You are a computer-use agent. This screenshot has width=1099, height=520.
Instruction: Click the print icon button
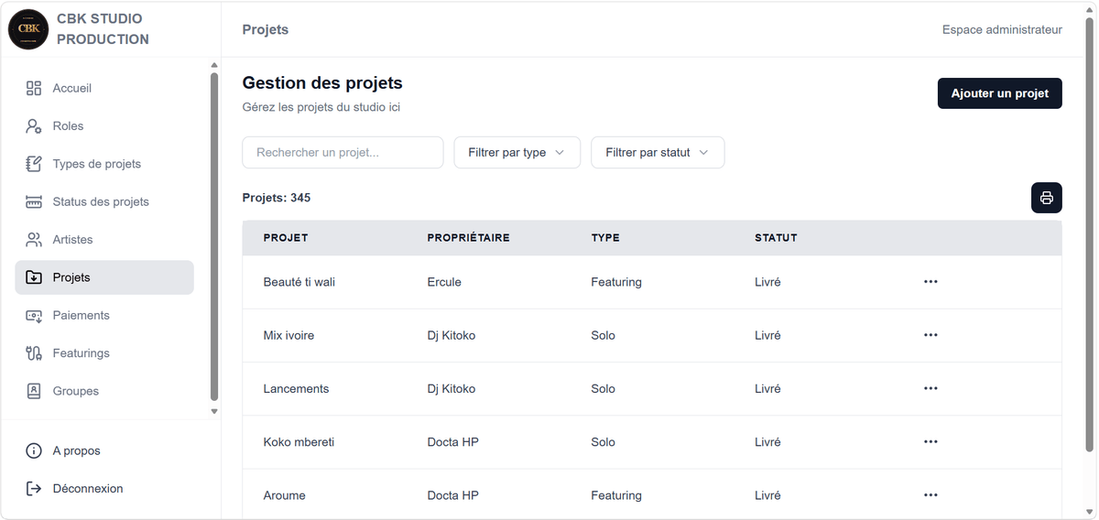1046,198
